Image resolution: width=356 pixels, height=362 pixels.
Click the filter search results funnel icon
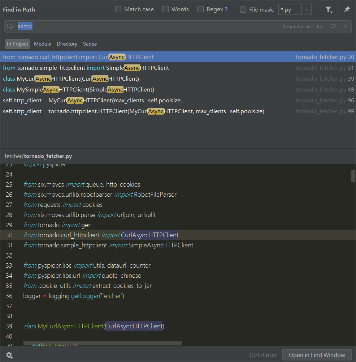coord(329,9)
